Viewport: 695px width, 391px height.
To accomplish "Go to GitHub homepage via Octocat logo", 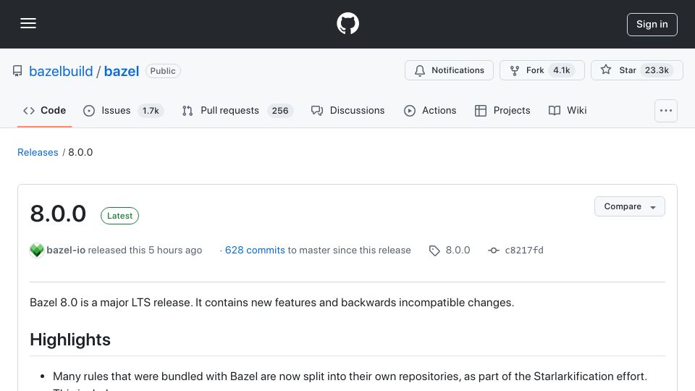I will [347, 23].
